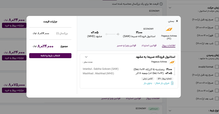The image size is (219, 114).
Task: Click the airplane icon on route line
Action: tap(118, 34)
